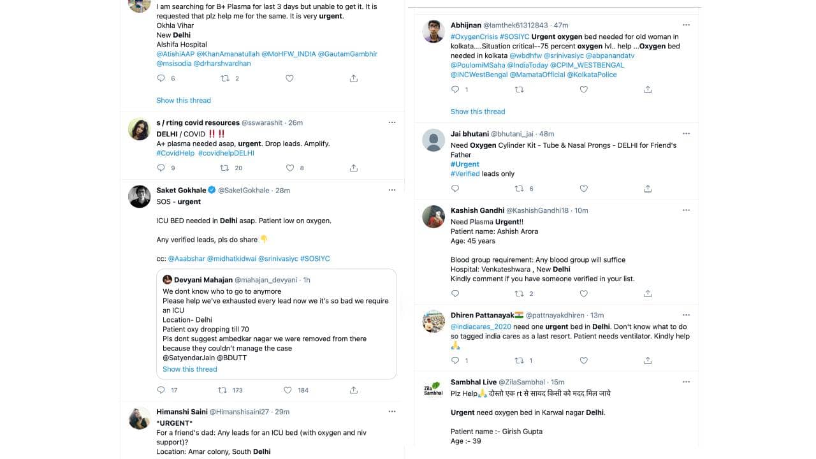
Task: Open more options on Abhijnan's tweet
Action: click(x=686, y=25)
